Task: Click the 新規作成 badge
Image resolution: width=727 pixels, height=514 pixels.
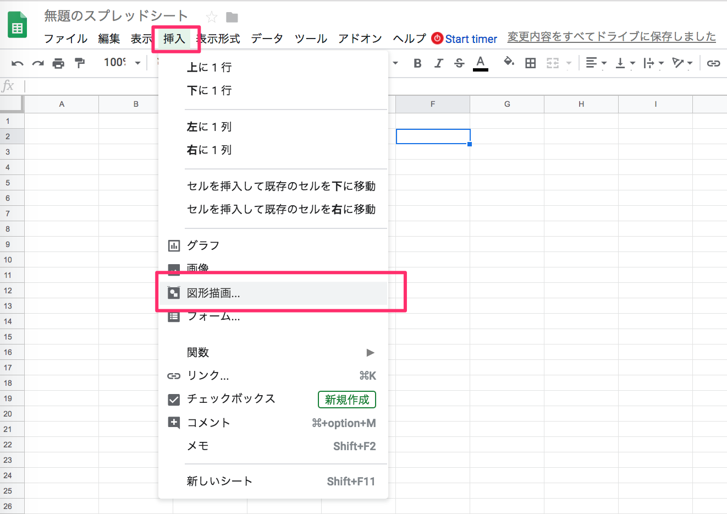Action: (347, 400)
